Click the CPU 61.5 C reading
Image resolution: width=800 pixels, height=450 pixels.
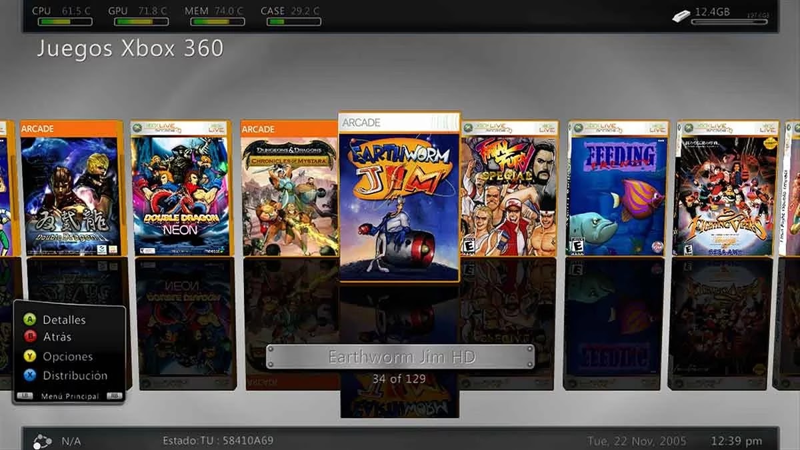coord(62,11)
